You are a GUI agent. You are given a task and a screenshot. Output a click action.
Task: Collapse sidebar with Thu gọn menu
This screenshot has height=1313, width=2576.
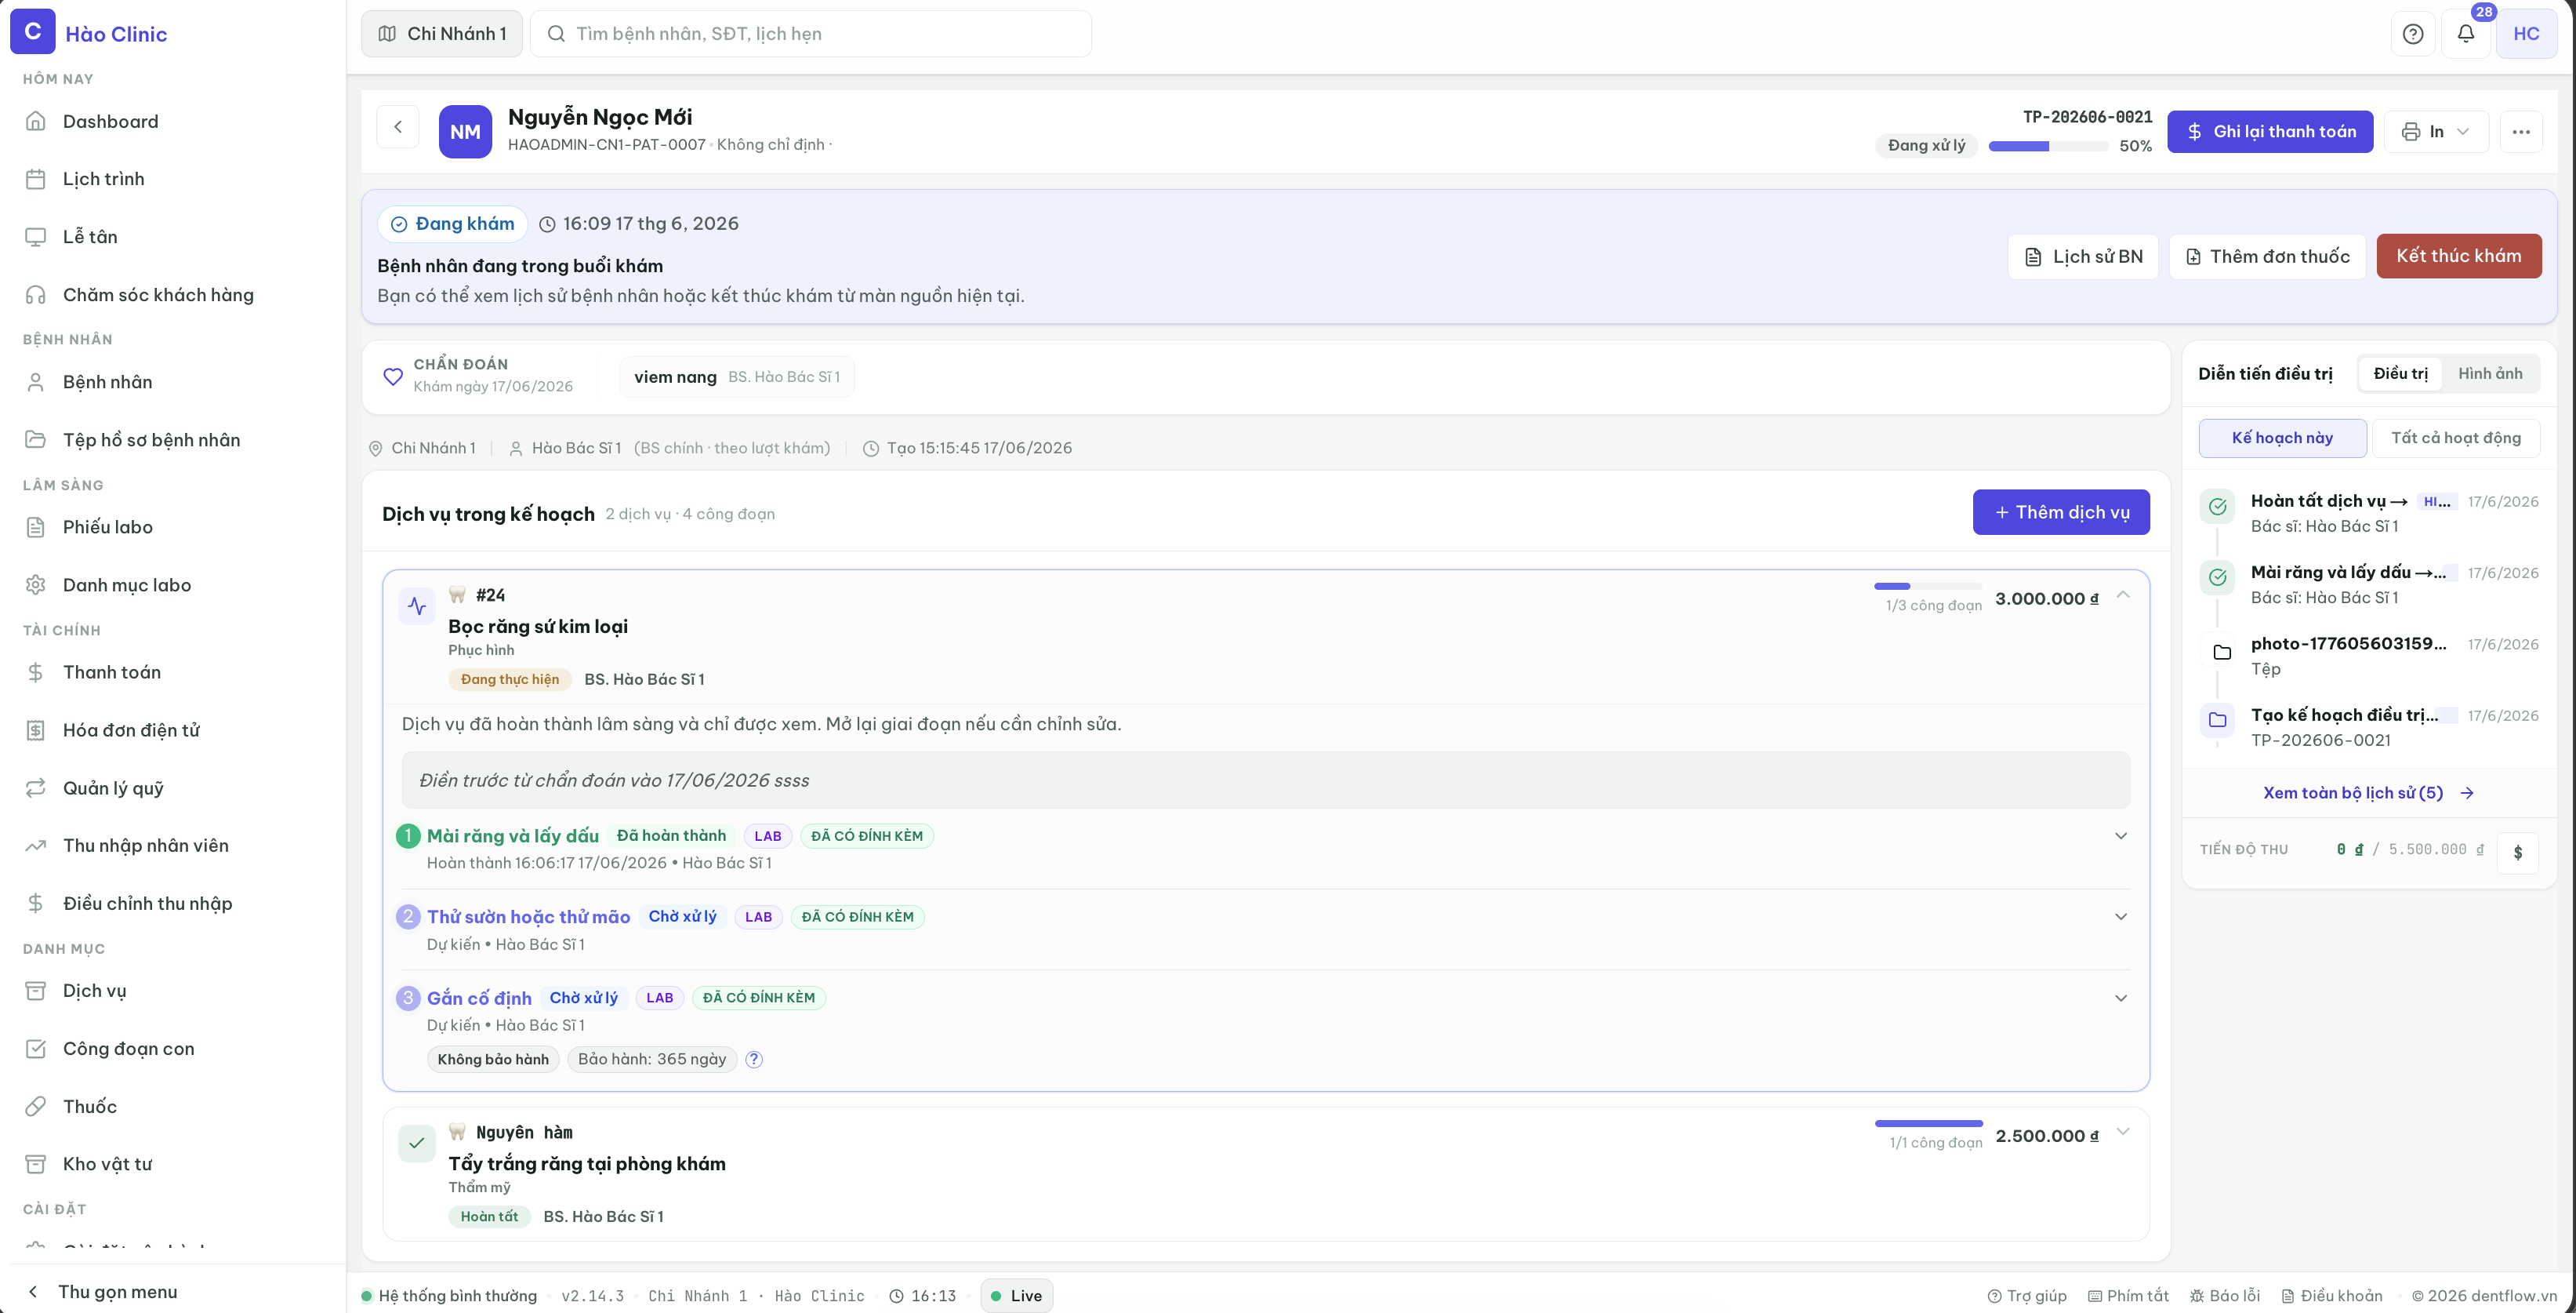pyautogui.click(x=103, y=1292)
